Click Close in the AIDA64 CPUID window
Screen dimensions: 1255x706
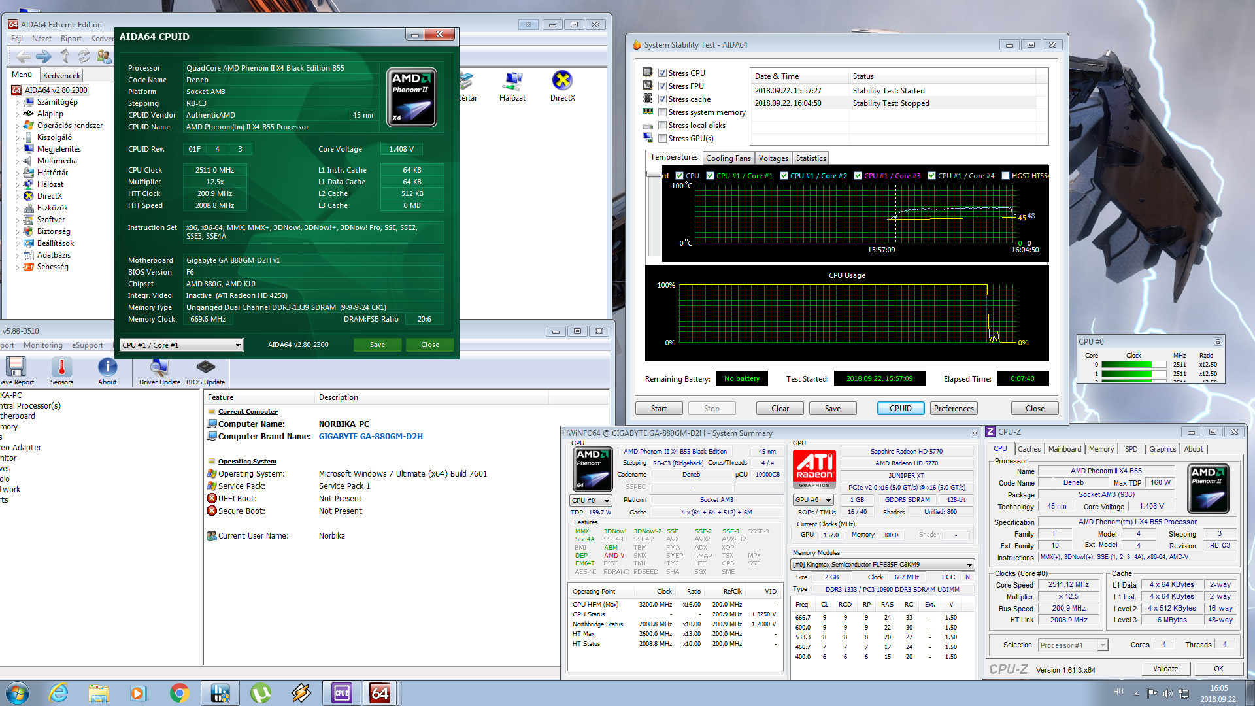[x=429, y=345]
